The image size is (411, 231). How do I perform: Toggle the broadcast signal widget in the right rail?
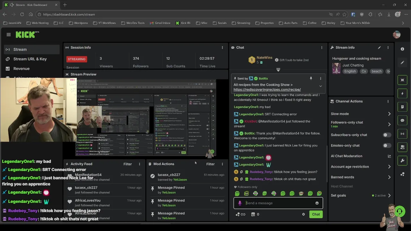402,134
